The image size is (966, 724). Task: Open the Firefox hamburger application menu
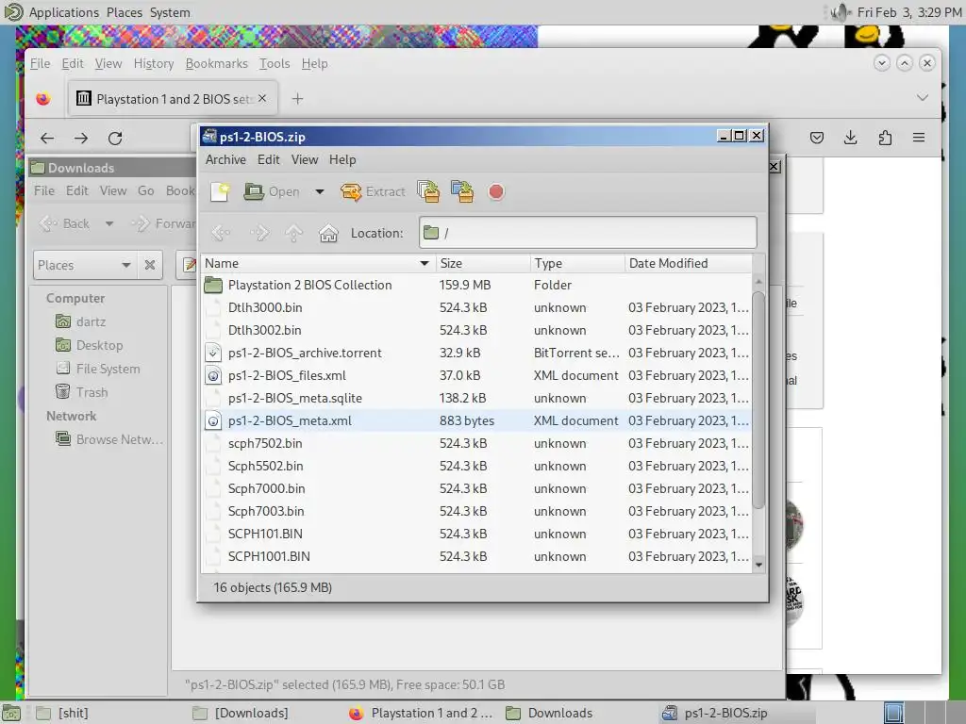point(919,138)
